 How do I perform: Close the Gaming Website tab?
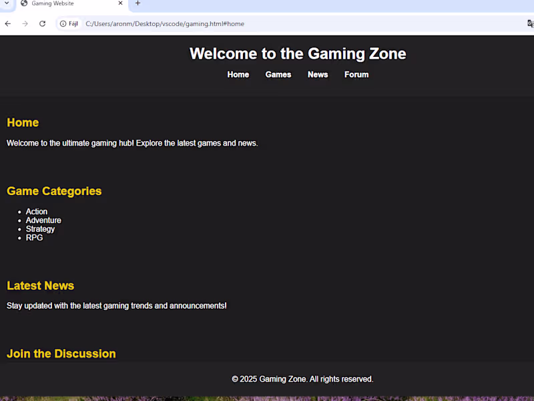[x=120, y=3]
